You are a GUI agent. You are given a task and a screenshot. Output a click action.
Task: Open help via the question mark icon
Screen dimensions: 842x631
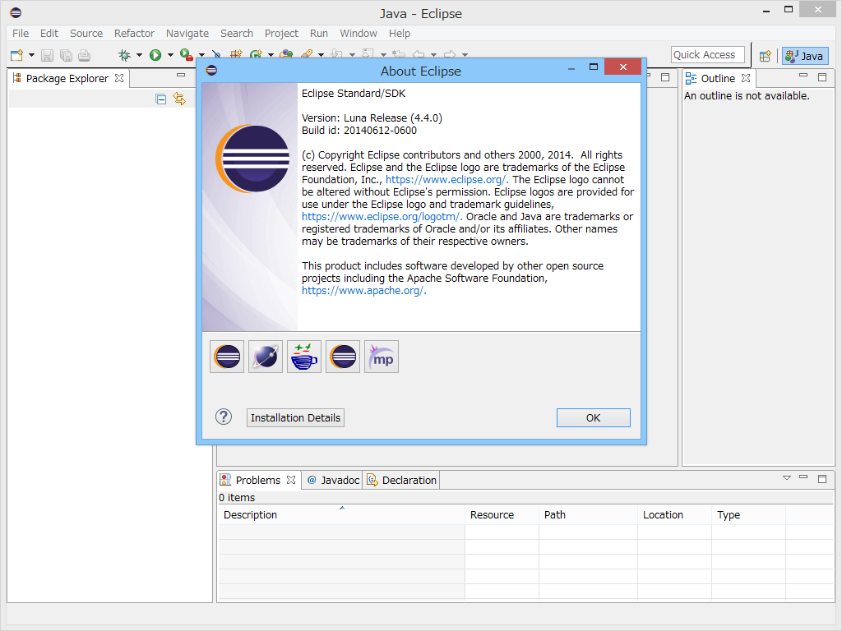222,417
